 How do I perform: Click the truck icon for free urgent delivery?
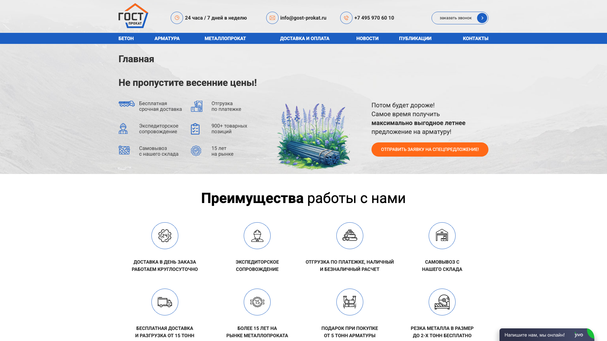point(126,104)
